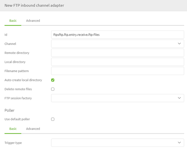Click the Filename pattern label text

coord(17,71)
